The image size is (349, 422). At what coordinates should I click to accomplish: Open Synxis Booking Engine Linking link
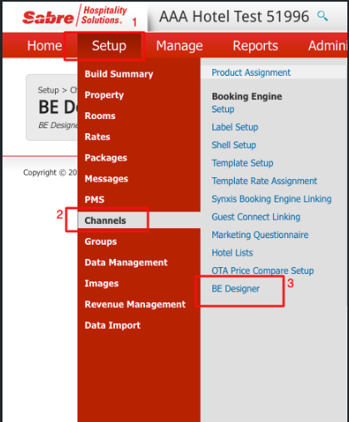272,199
